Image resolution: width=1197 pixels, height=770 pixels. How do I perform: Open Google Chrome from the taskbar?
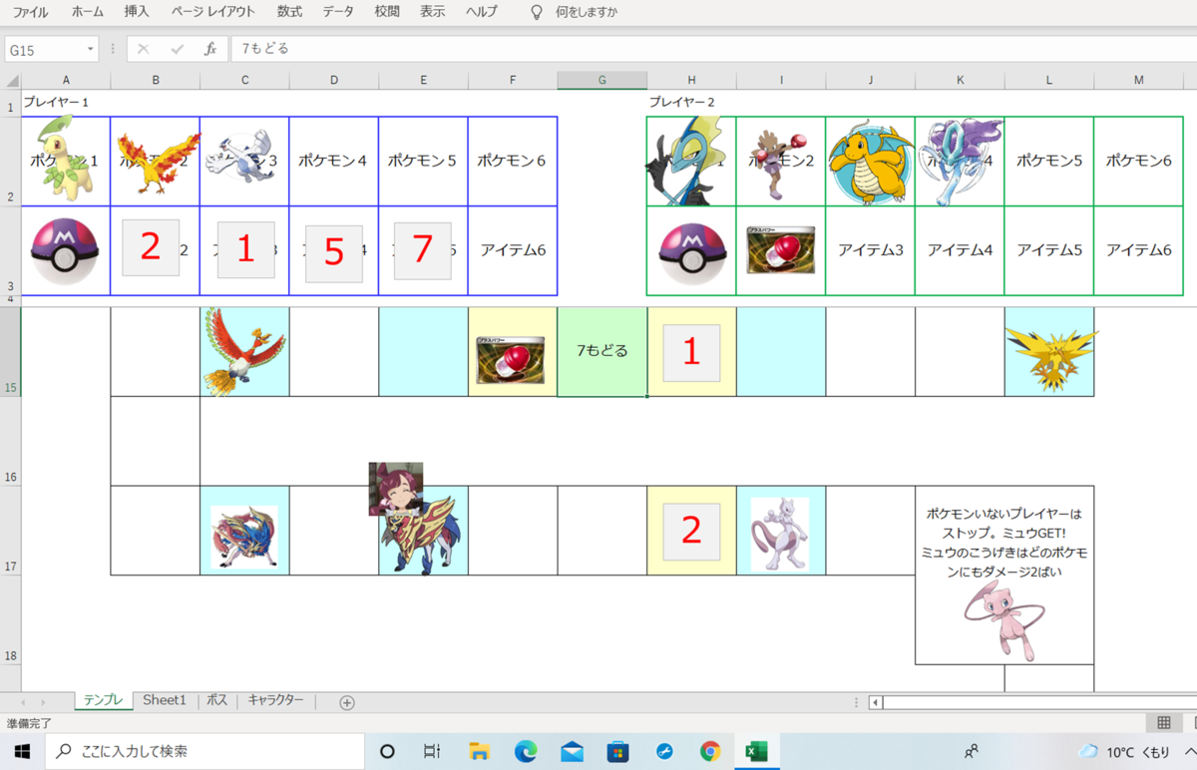pyautogui.click(x=710, y=751)
